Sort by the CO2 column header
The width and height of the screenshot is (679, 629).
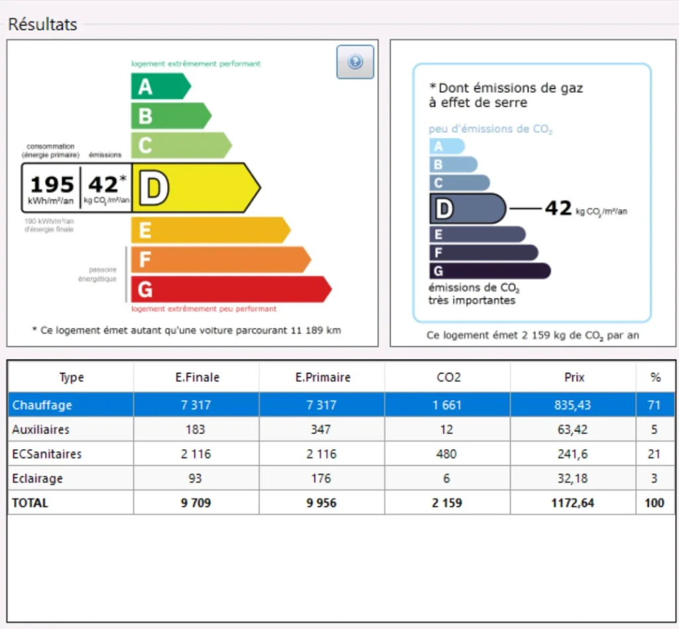pyautogui.click(x=448, y=378)
